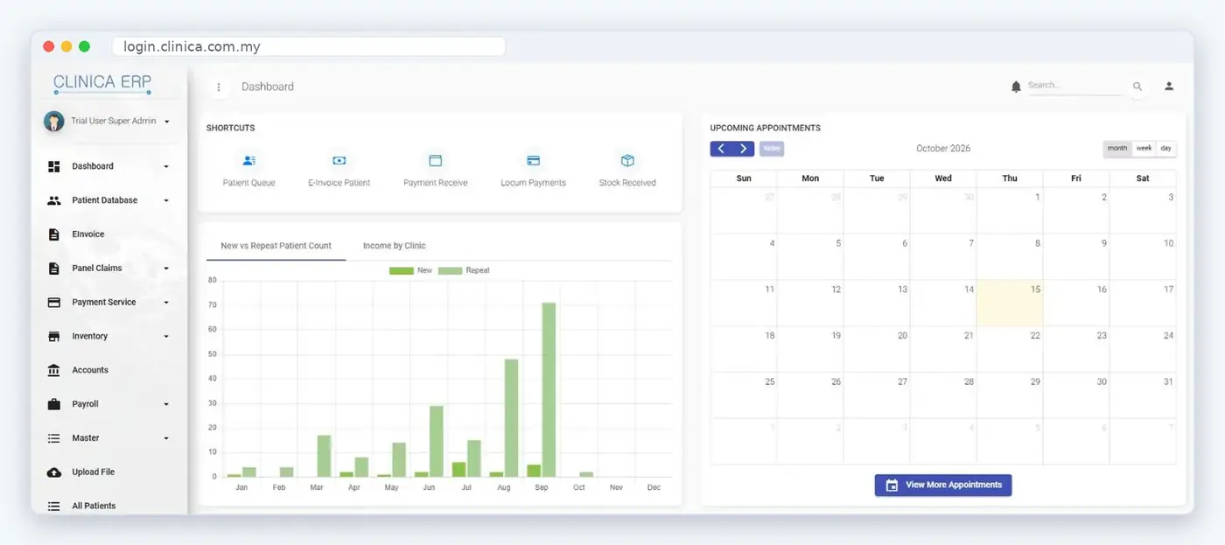Toggle the New series in chart legend

[410, 270]
